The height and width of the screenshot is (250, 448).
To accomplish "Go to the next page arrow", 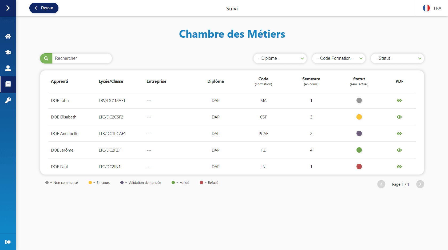I will (x=420, y=184).
